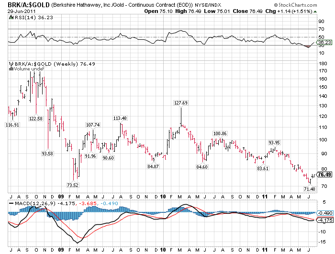Click the 180 label on price axis

tap(323, 64)
